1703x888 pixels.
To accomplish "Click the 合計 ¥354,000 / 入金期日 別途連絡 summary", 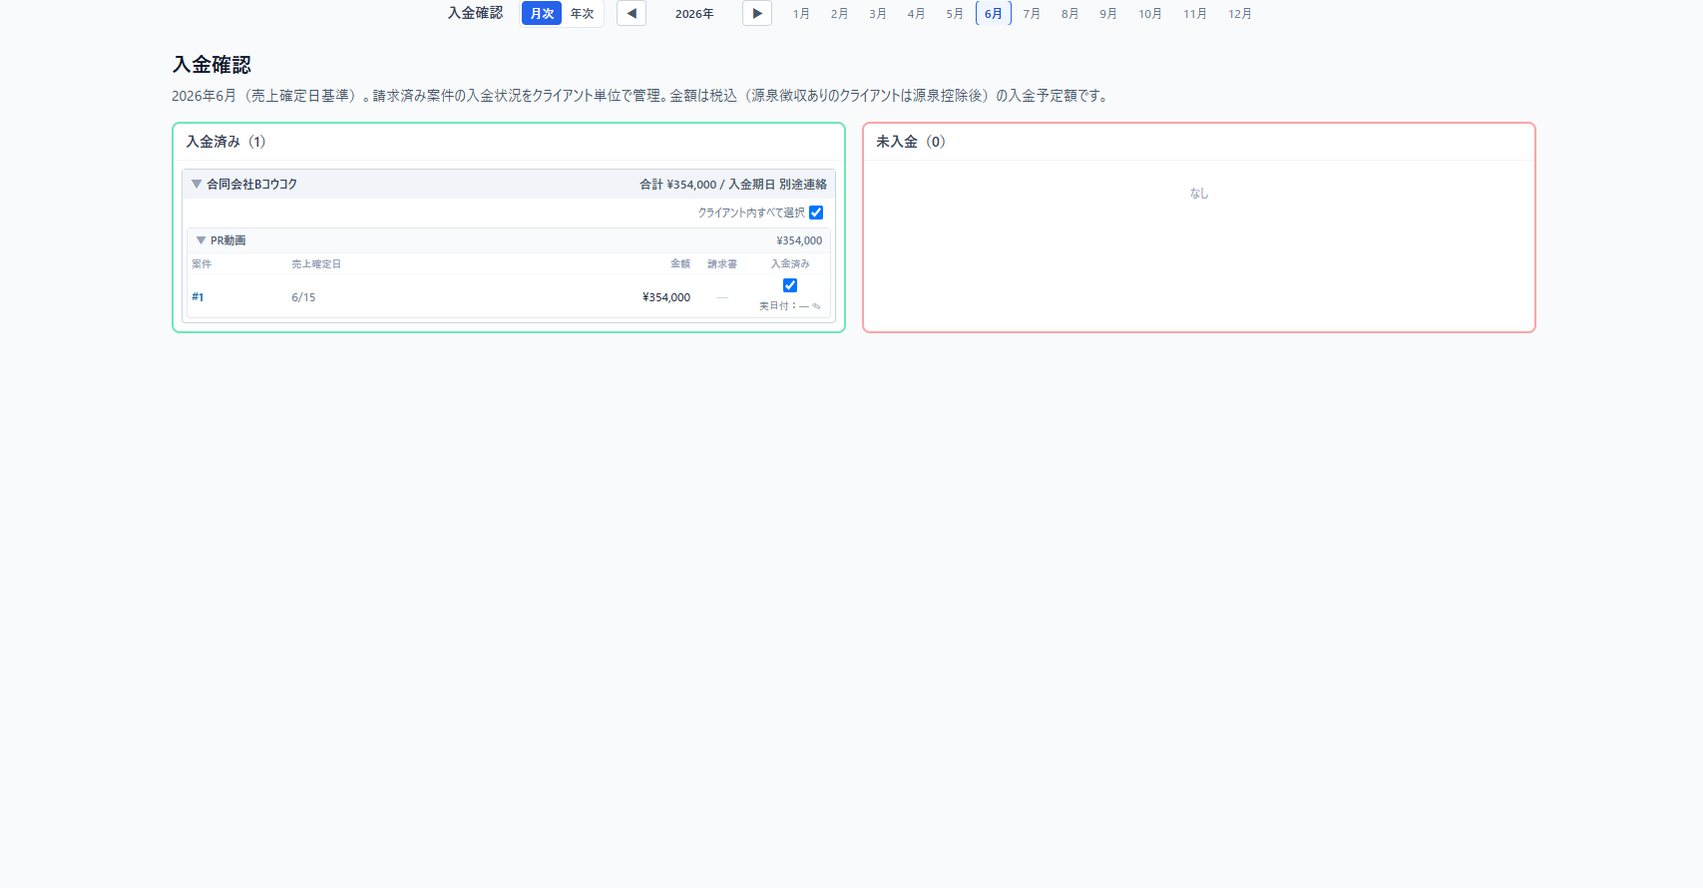I will (x=733, y=185).
